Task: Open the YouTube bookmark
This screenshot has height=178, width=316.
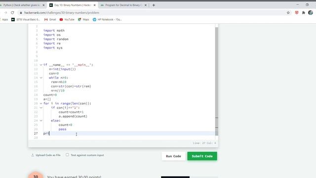Action: pos(67,20)
